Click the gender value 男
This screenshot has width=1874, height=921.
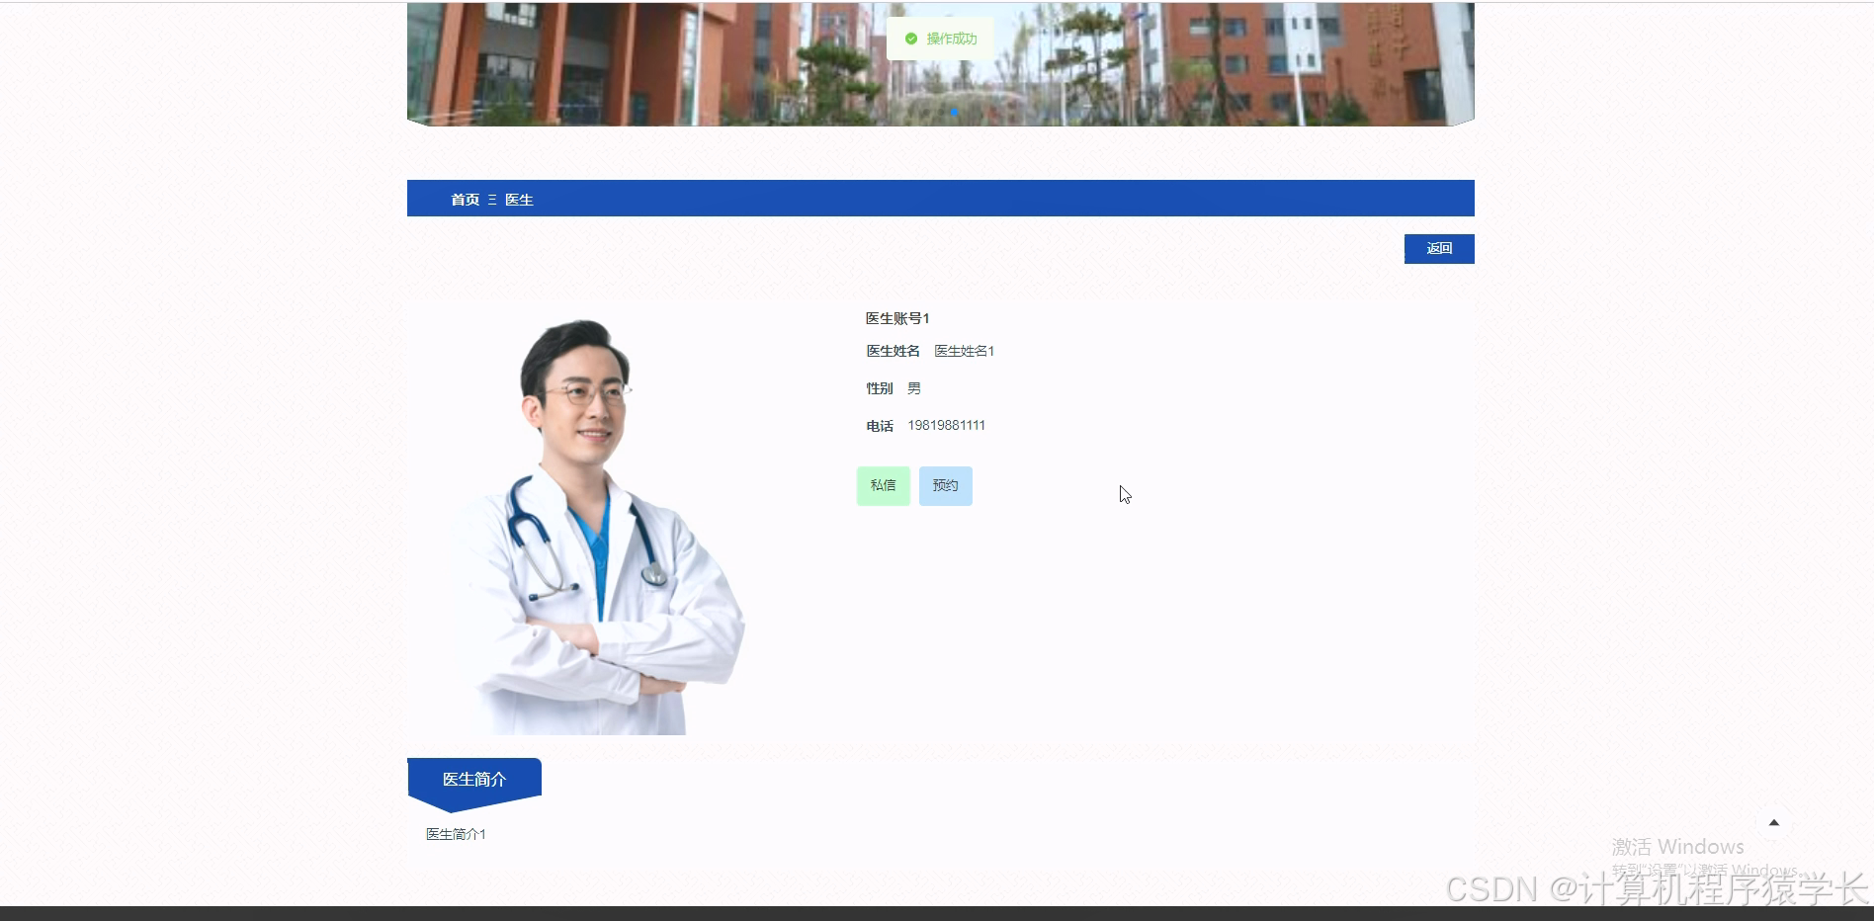tap(913, 387)
